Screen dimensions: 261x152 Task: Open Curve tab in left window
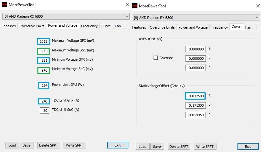click(x=106, y=26)
